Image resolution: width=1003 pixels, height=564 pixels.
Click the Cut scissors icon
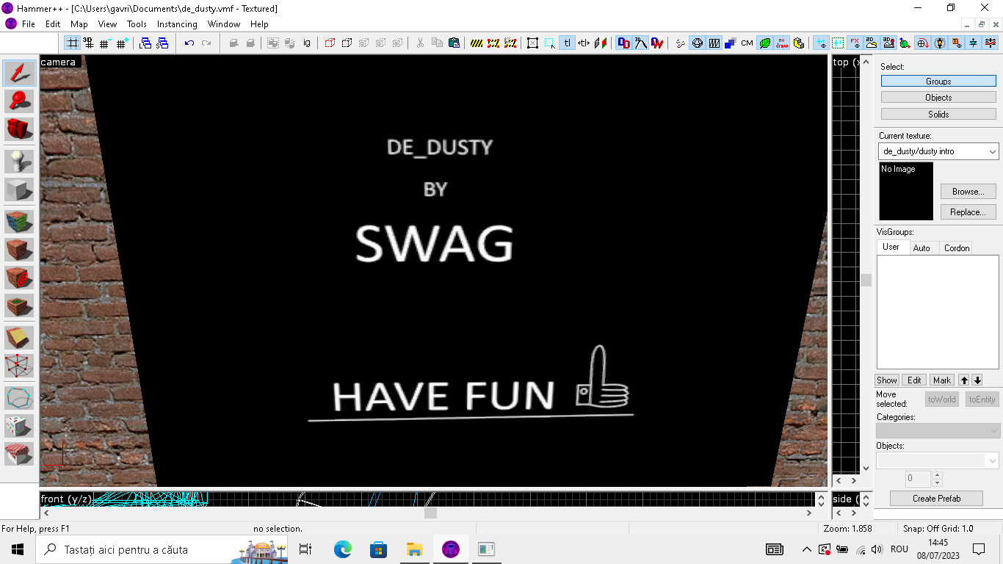(420, 43)
